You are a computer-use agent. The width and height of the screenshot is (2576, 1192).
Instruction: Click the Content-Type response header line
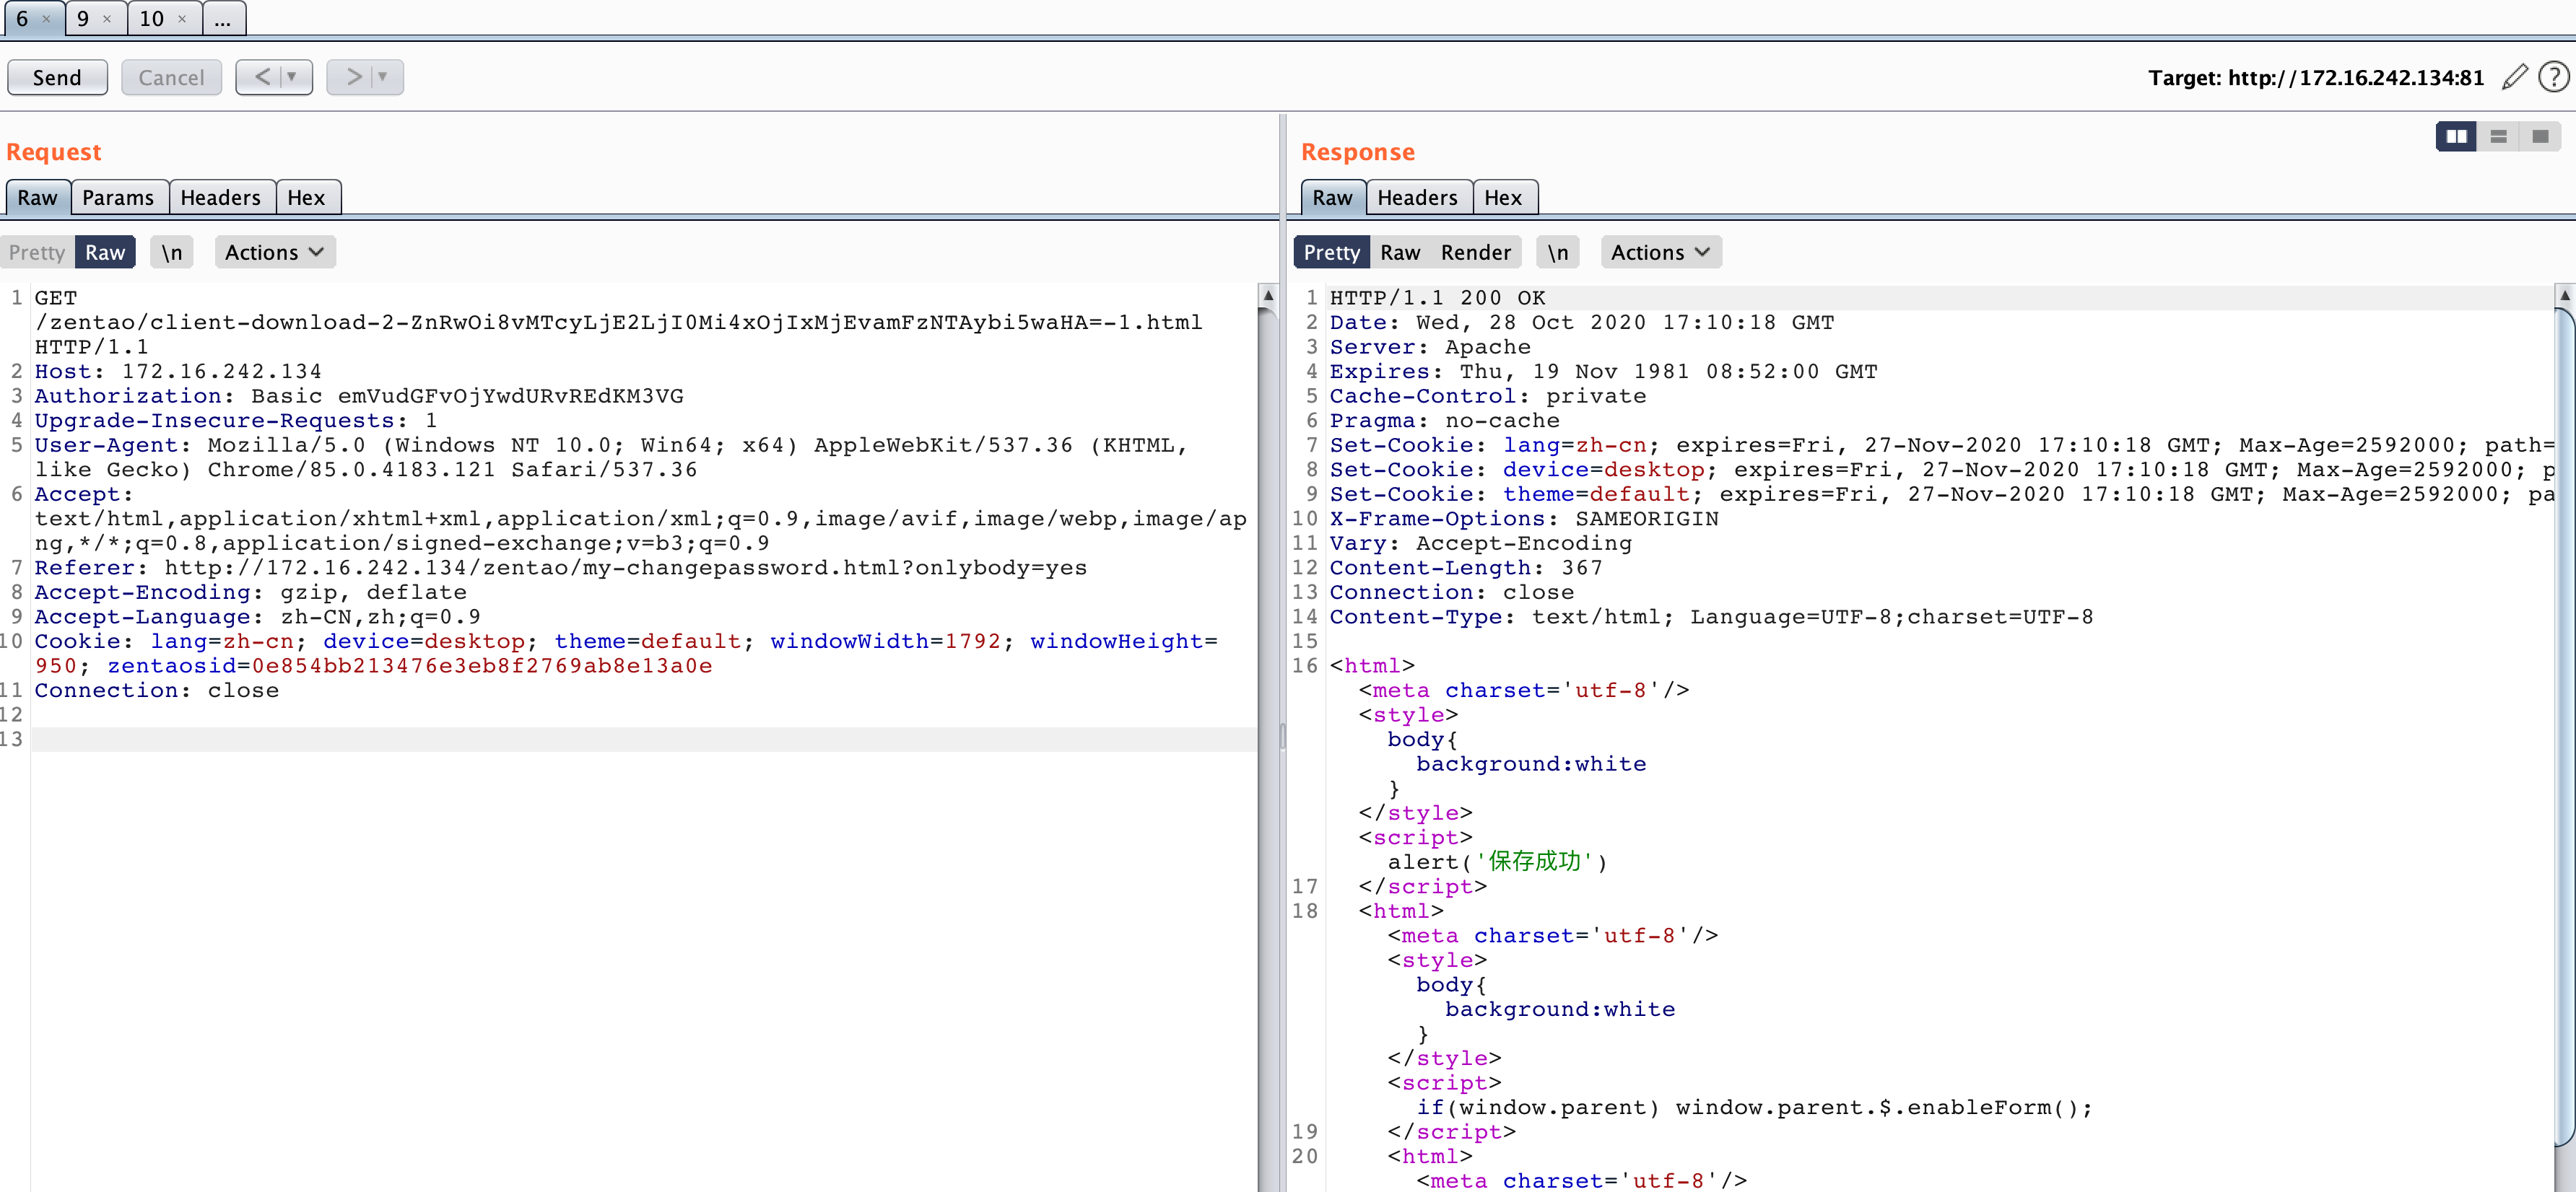pos(1711,616)
